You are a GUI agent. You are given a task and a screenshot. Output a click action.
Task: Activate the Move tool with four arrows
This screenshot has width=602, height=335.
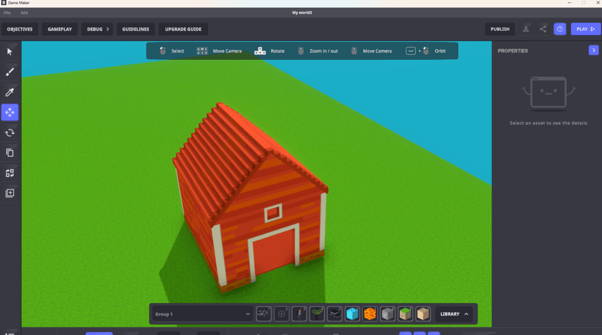(x=10, y=112)
